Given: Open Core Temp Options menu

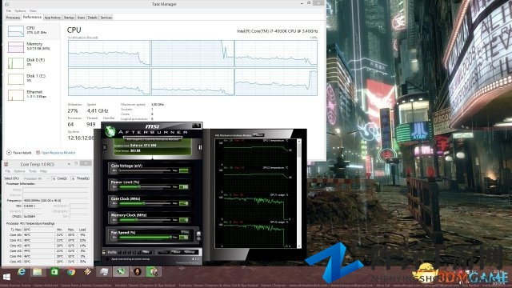Looking at the screenshot, I should coord(19,171).
